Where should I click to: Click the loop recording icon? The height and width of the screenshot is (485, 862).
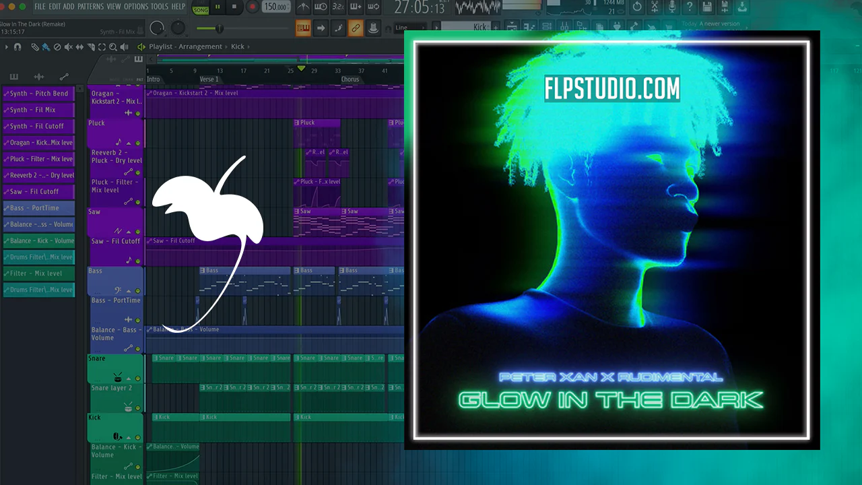pyautogui.click(x=374, y=7)
